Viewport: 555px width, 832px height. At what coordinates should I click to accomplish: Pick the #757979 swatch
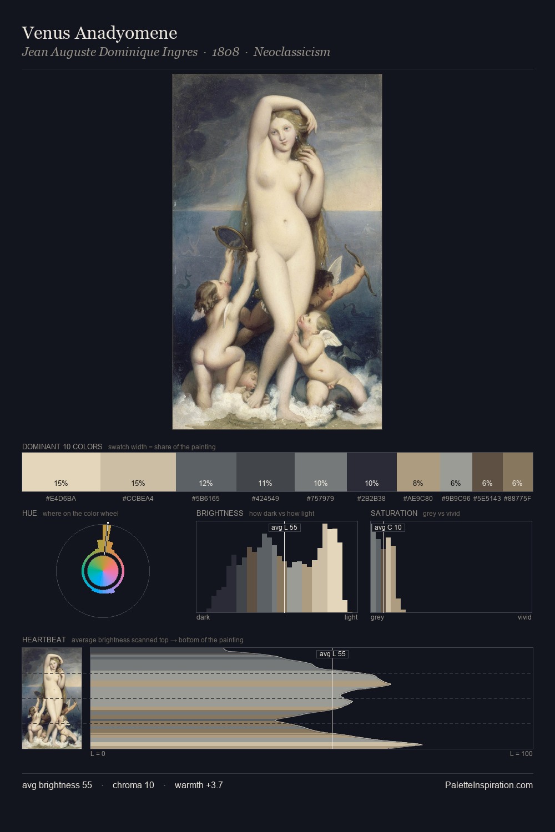click(x=321, y=472)
